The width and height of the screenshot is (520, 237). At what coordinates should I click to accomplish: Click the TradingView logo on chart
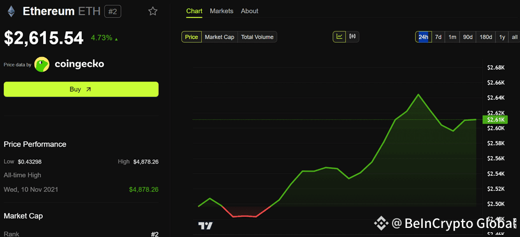[205, 226]
